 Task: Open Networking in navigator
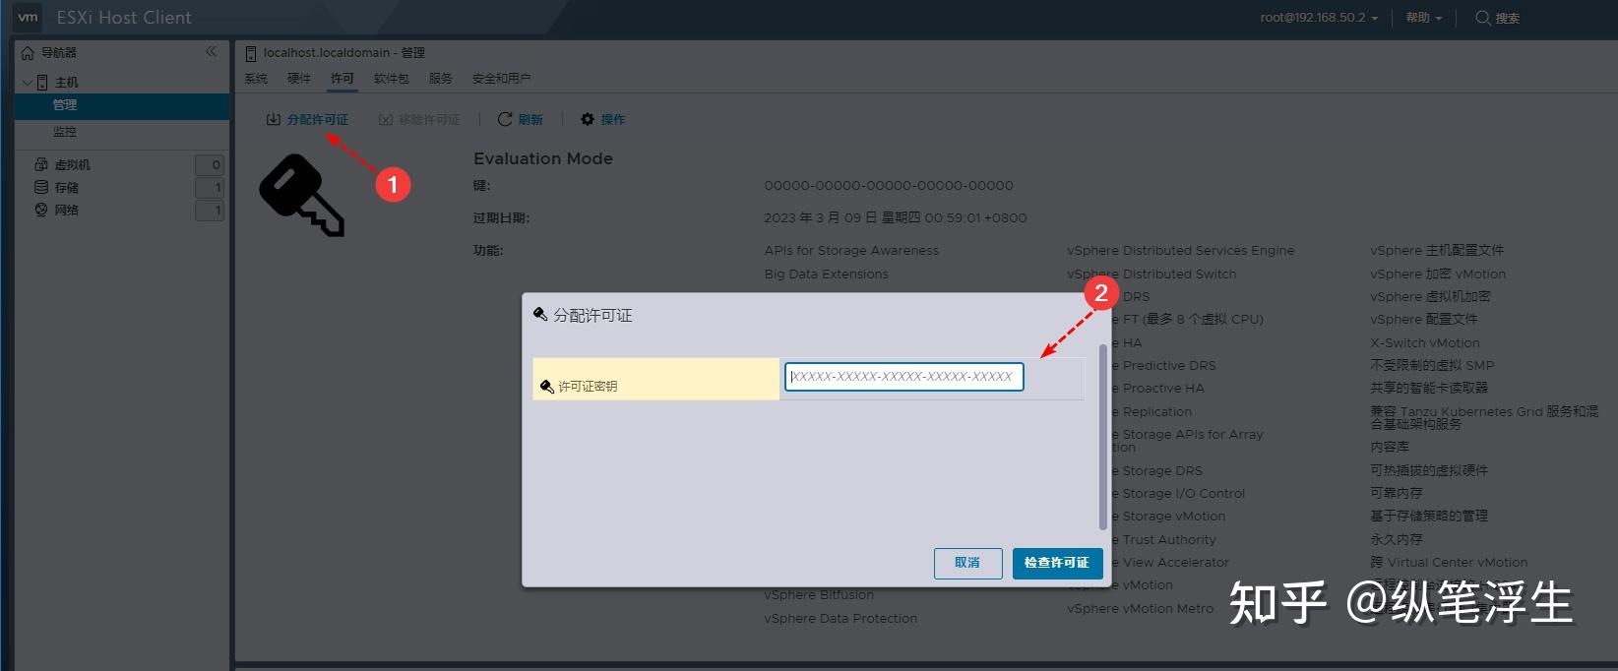(x=67, y=211)
